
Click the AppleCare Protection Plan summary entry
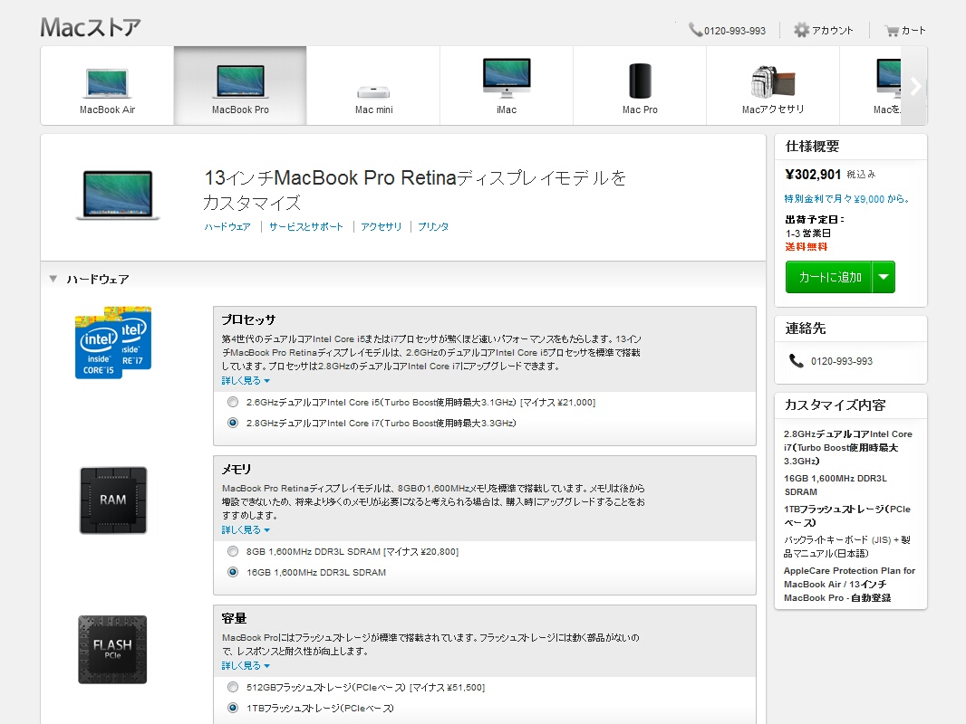850,584
